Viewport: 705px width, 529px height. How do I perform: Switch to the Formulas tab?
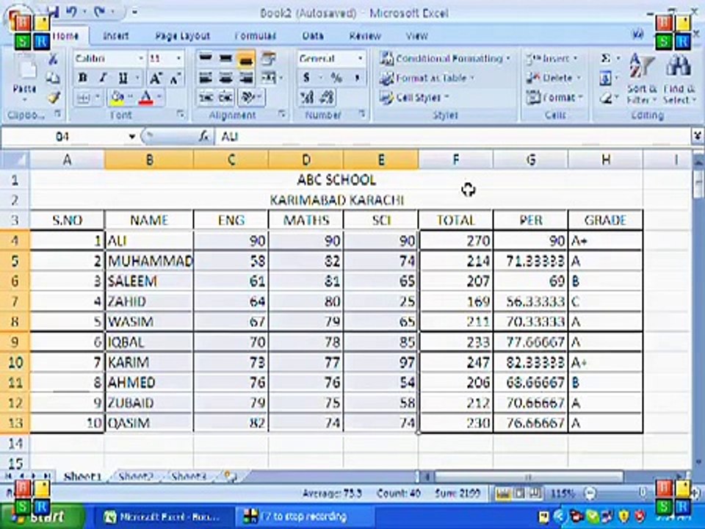[x=256, y=36]
